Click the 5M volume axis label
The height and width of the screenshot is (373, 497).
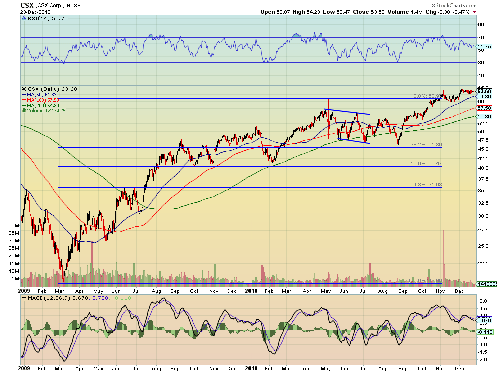pos(15,279)
